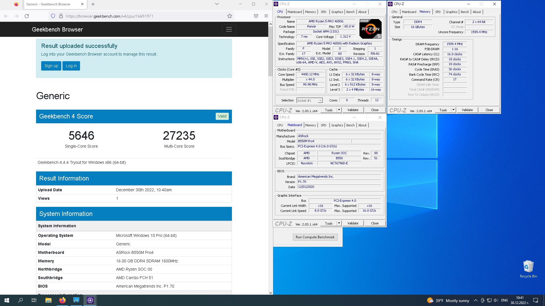The height and width of the screenshot is (306, 545).
Task: Click the Valid badge on Geekbench score
Action: click(x=222, y=116)
